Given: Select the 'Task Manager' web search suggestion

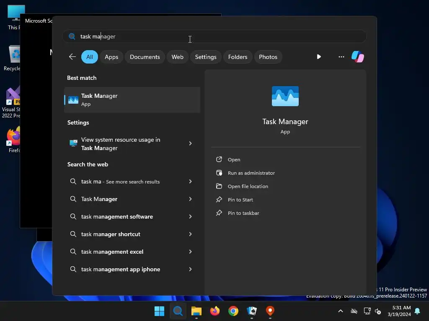Looking at the screenshot, I should 132,199.
